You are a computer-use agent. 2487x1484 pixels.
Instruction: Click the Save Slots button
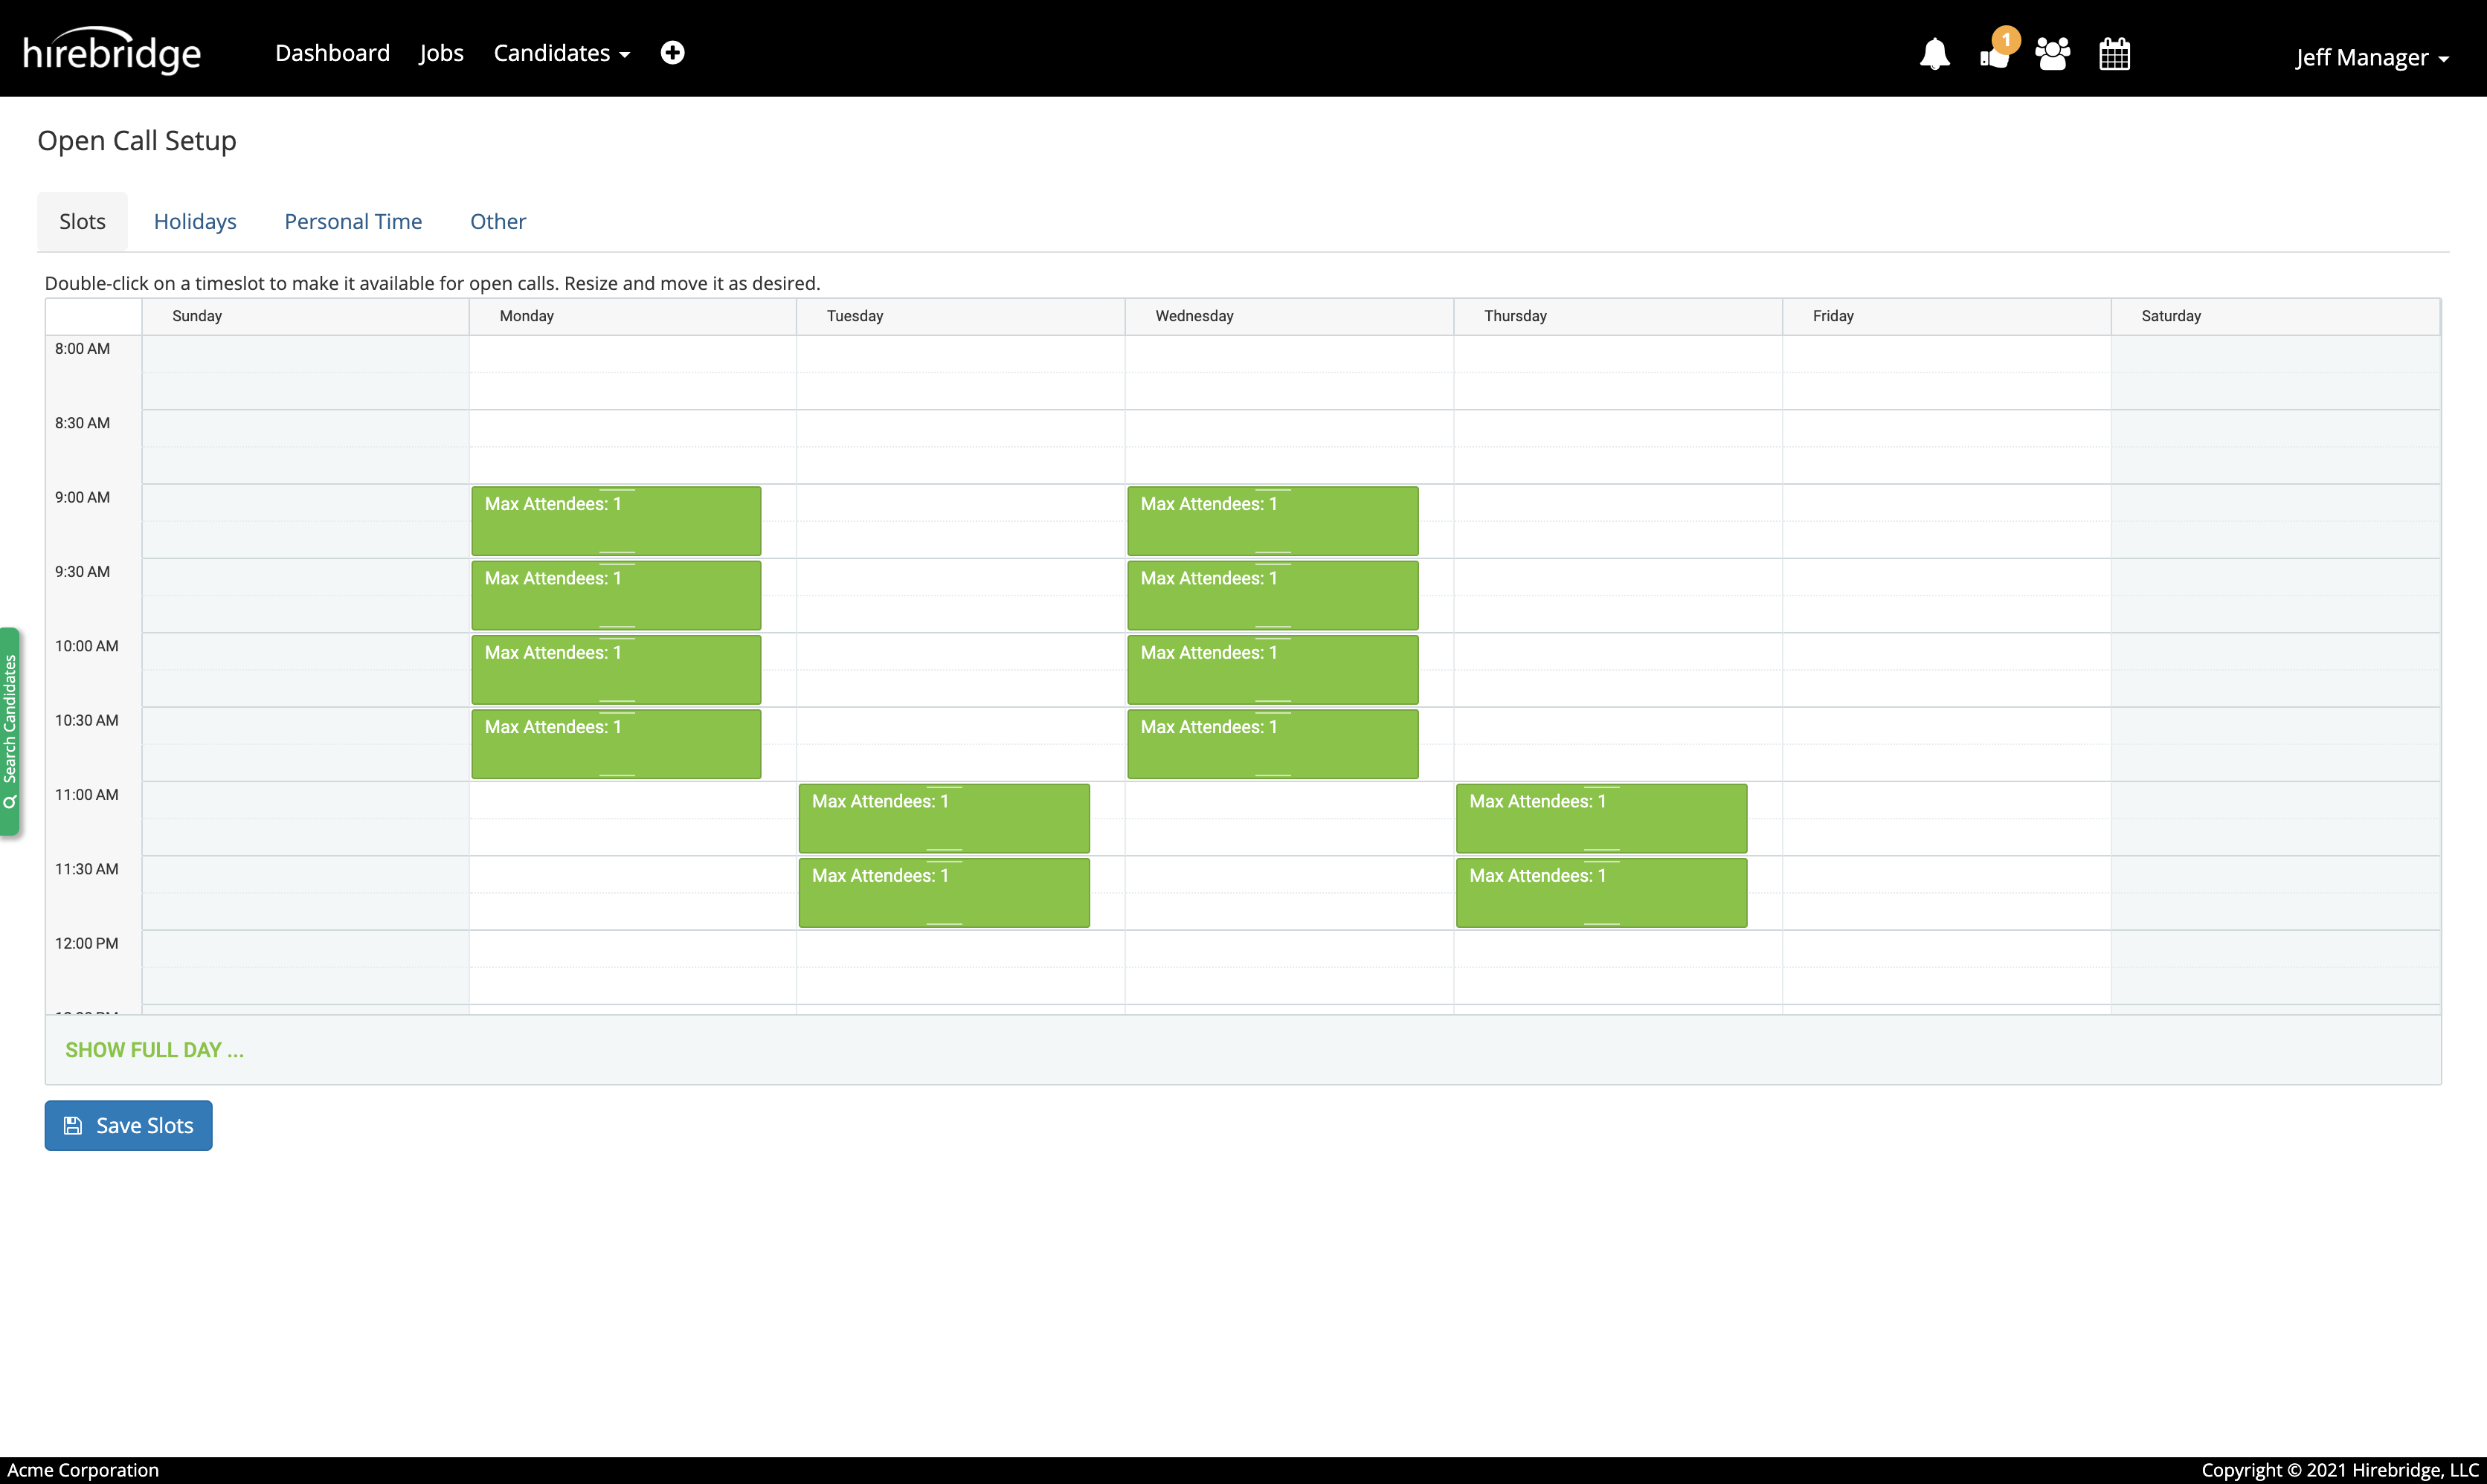coord(128,1125)
